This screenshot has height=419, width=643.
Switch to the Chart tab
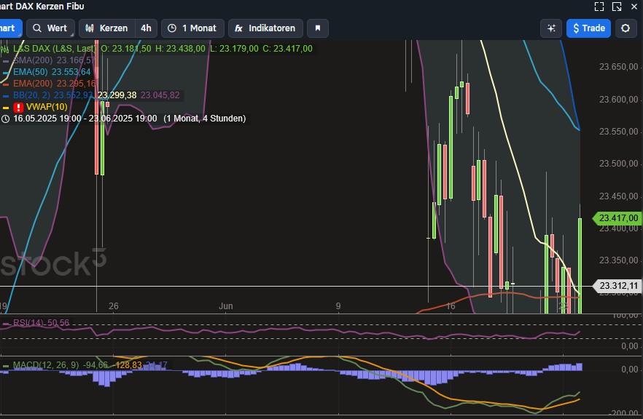(7, 28)
